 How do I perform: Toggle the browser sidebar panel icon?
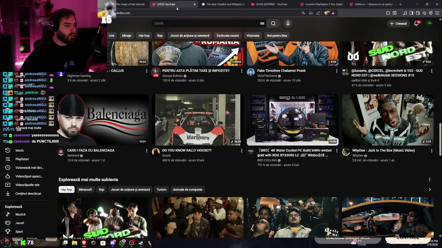click(411, 13)
